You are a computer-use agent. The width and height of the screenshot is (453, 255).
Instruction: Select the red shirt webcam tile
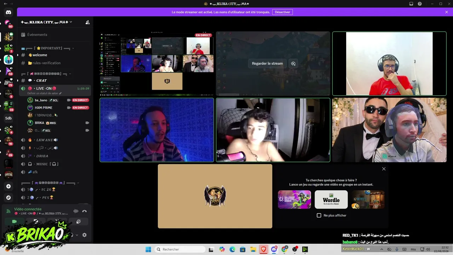pos(389,63)
